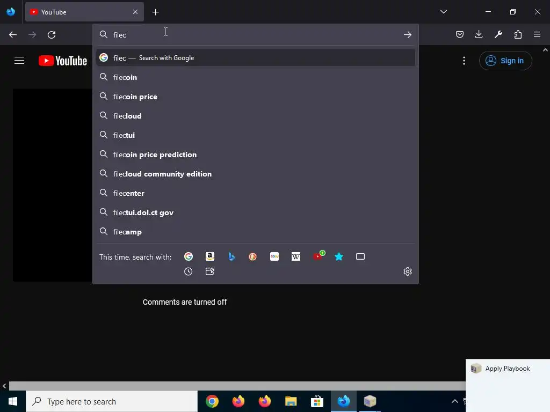Select the 'filecoin' suggestion
Viewport: 550px width, 412px height.
pyautogui.click(x=255, y=77)
